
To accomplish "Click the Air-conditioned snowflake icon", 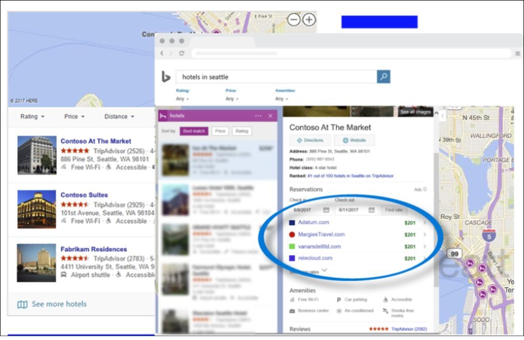I will click(x=339, y=311).
